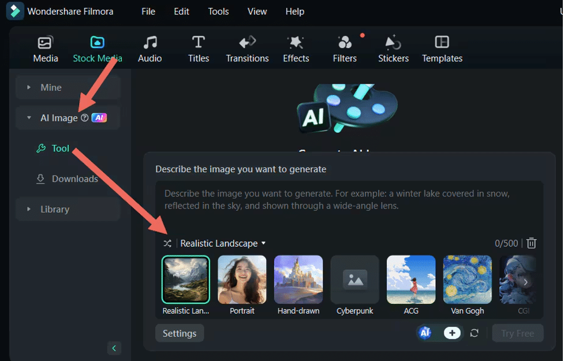Open the View menu
The image size is (564, 361).
click(257, 12)
